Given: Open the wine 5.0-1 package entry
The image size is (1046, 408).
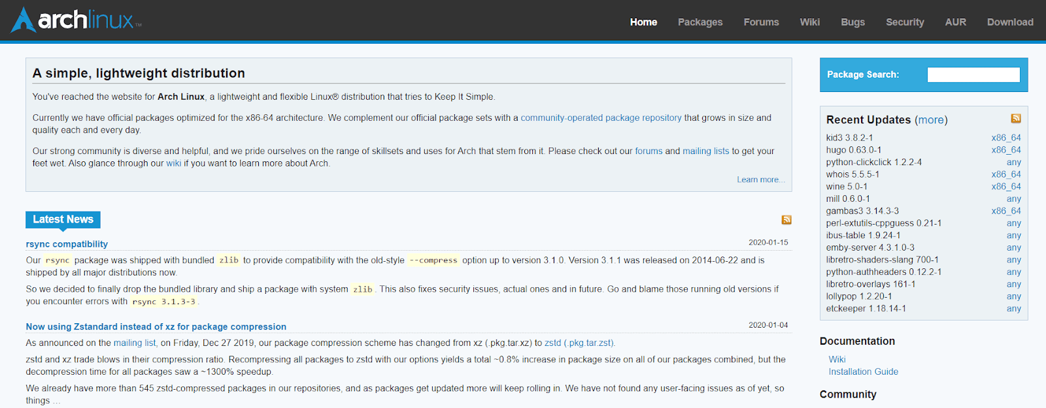Looking at the screenshot, I should point(847,187).
